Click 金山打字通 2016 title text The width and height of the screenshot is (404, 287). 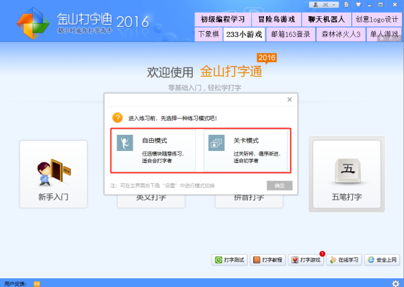click(x=103, y=20)
